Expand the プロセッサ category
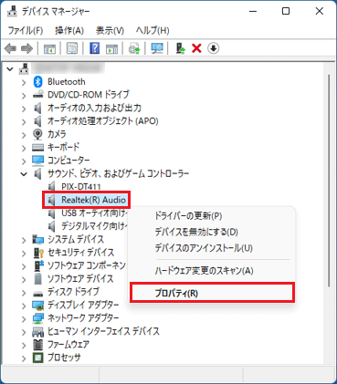Viewport: 337px width, 384px height. pyautogui.click(x=24, y=358)
